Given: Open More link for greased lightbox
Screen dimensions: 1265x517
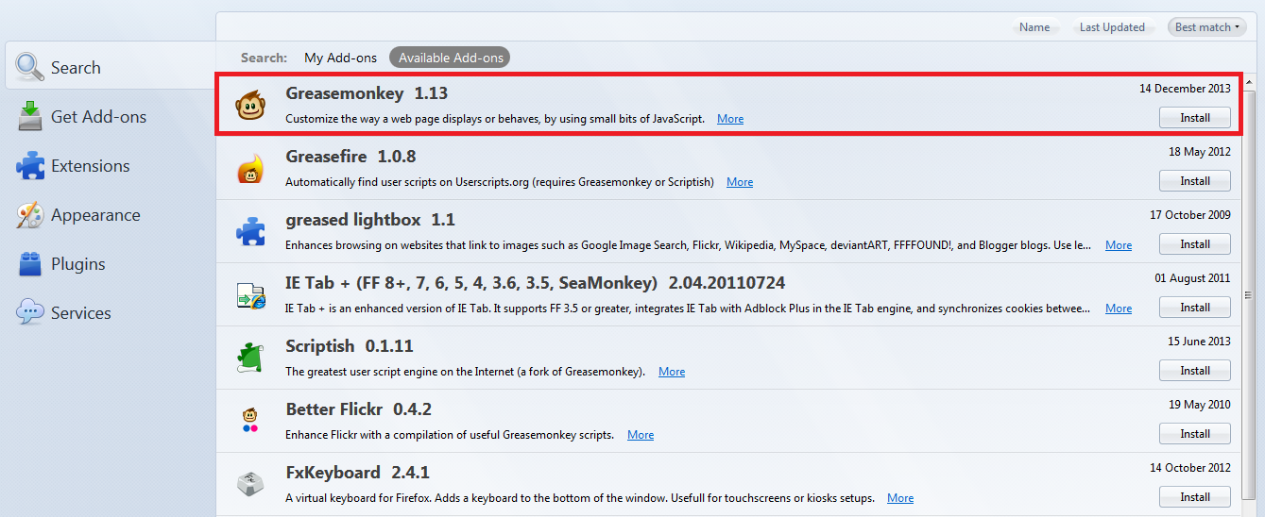Looking at the screenshot, I should click(1119, 245).
